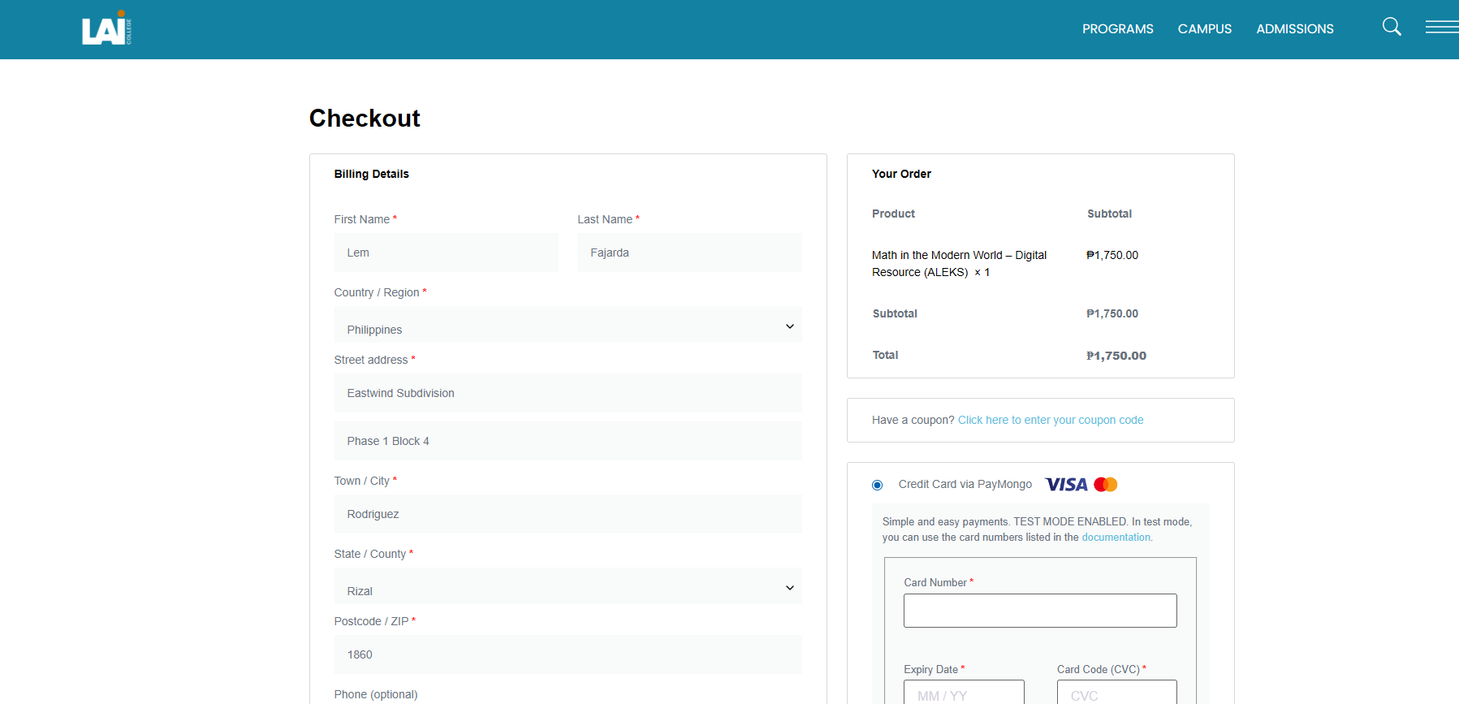This screenshot has width=1459, height=704.
Task: Click the Street address field with Eastwind Subdivision
Action: 568,393
